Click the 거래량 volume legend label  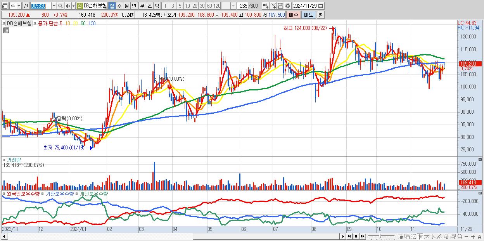[x=14, y=160]
